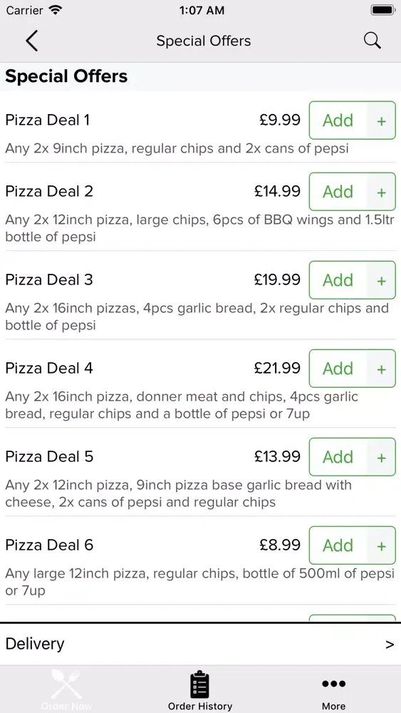The width and height of the screenshot is (401, 713).
Task: Expand the Delivery option chevron
Action: (x=389, y=645)
